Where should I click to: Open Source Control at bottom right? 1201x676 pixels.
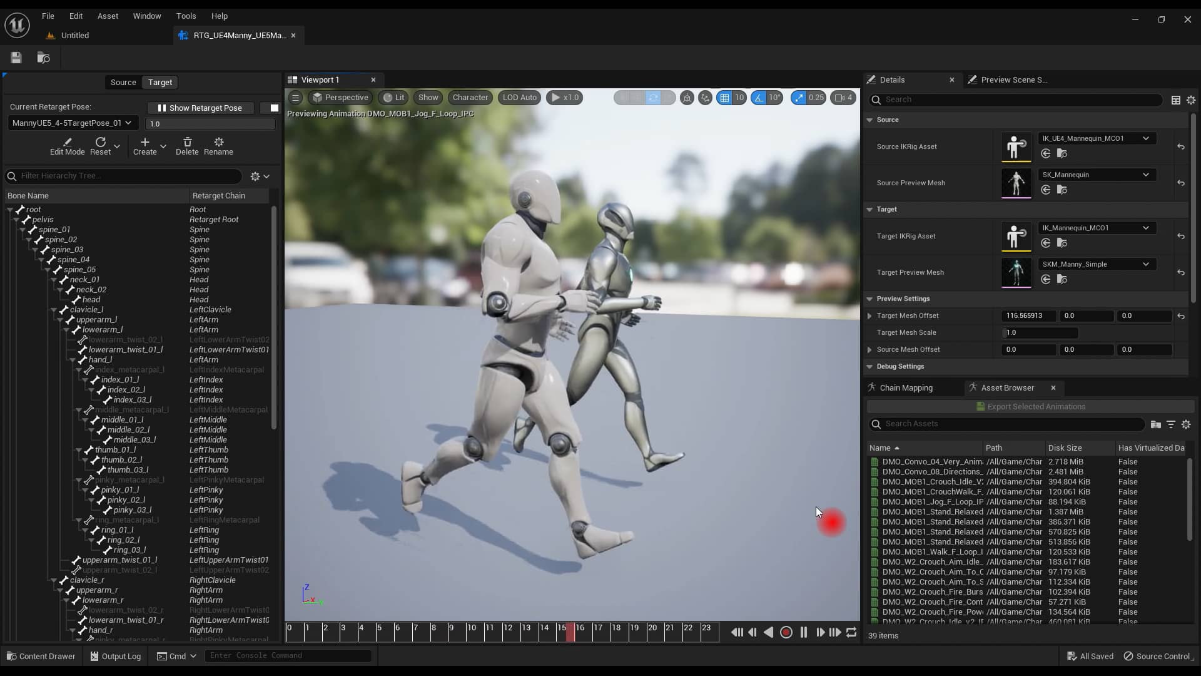1162,656
